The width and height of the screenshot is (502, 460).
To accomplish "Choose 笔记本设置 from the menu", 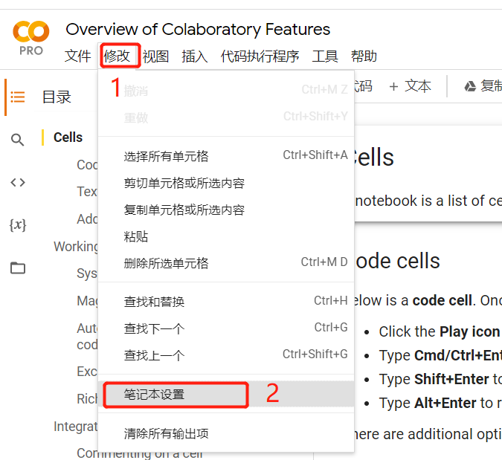I will pyautogui.click(x=154, y=395).
